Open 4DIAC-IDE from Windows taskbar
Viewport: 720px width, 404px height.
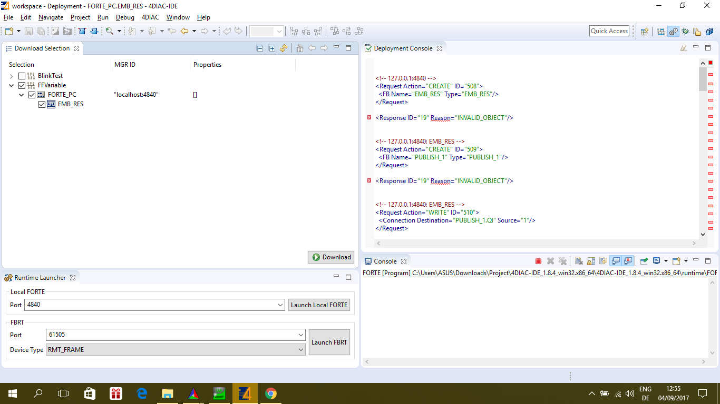coord(245,393)
